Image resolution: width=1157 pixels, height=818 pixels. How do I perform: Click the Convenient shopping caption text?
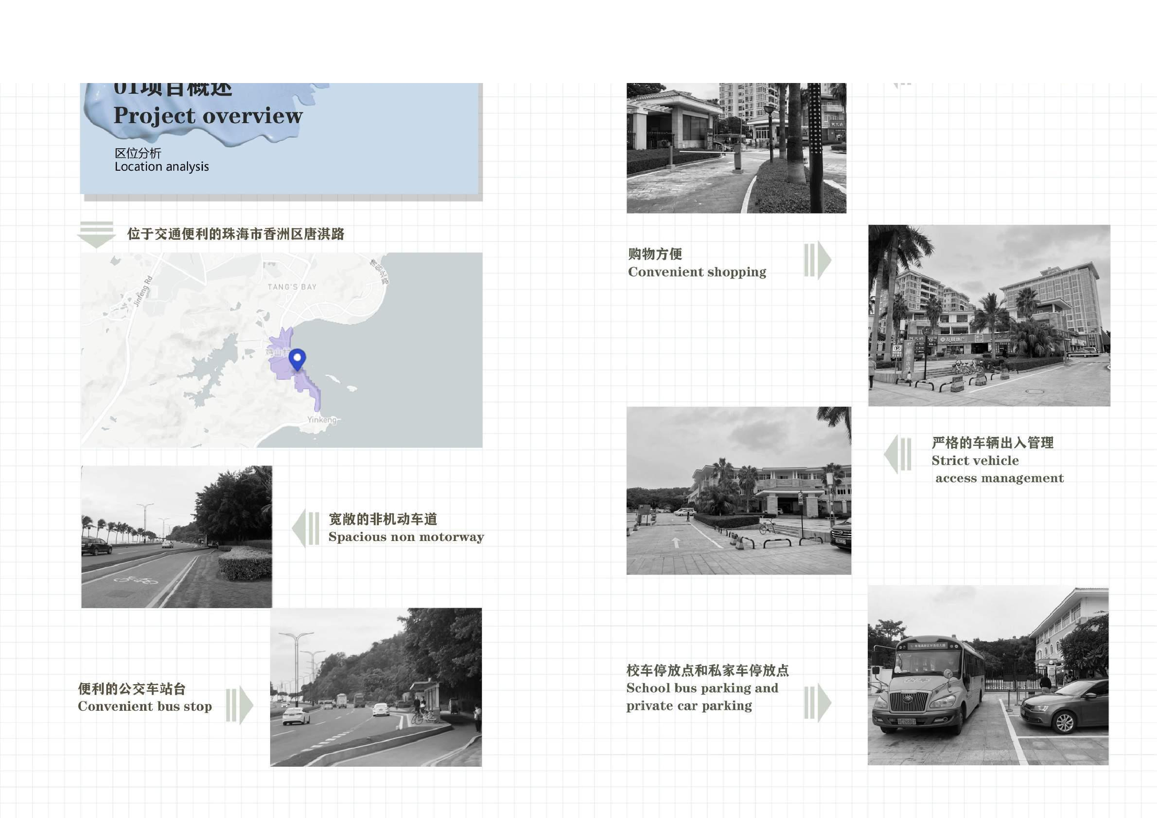pyautogui.click(x=697, y=272)
